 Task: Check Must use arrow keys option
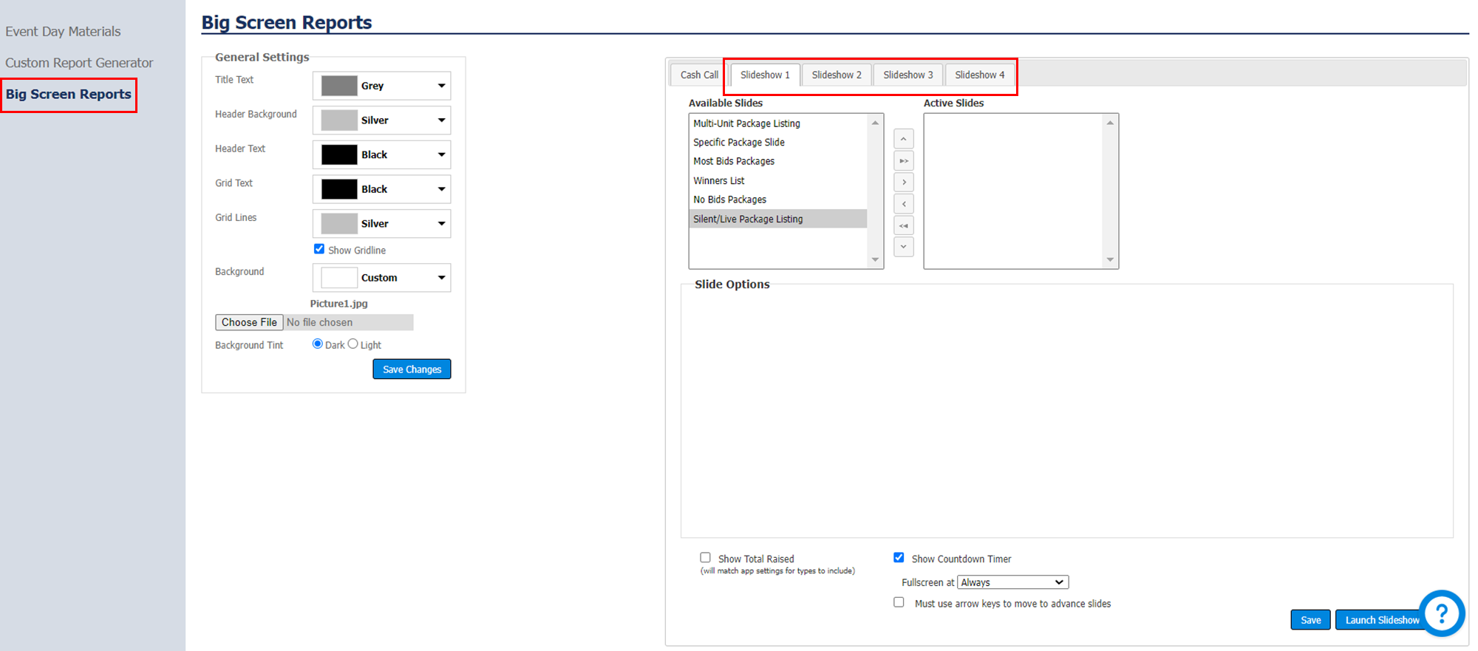click(x=899, y=602)
